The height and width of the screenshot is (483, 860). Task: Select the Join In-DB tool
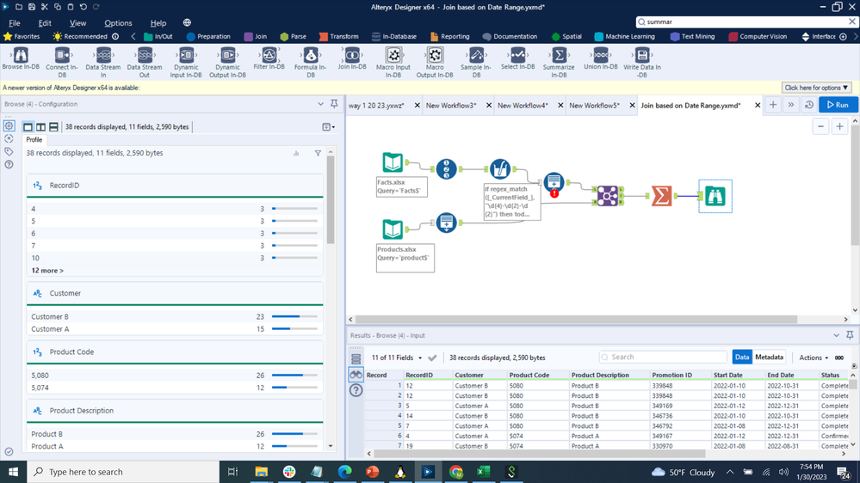(x=352, y=58)
